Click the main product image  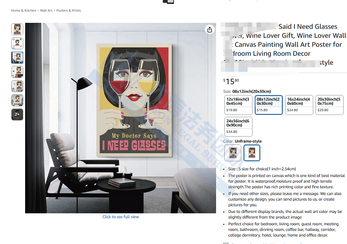121,118
